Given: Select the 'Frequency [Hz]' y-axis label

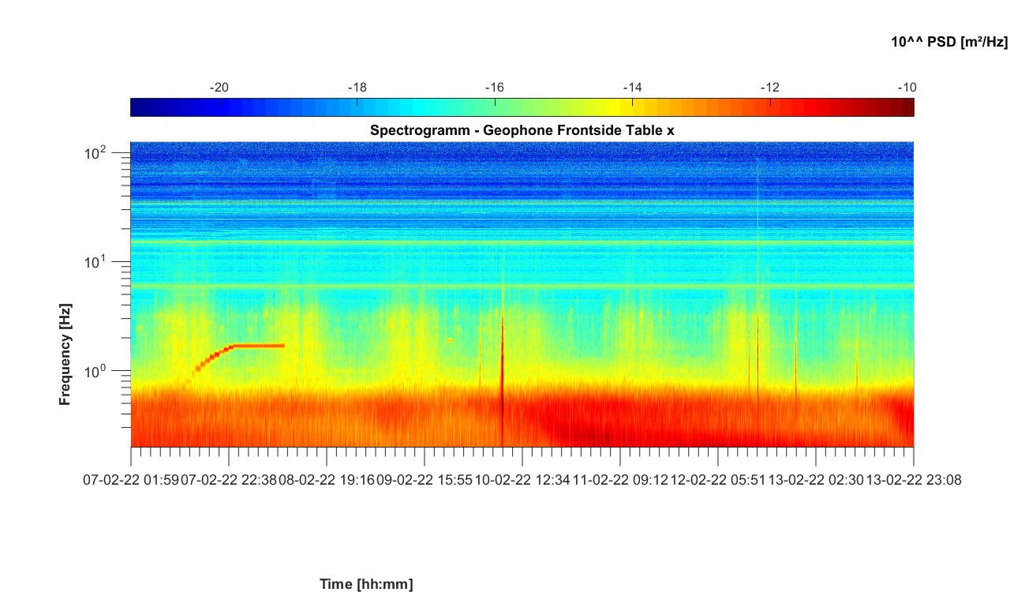Looking at the screenshot, I should (x=65, y=354).
